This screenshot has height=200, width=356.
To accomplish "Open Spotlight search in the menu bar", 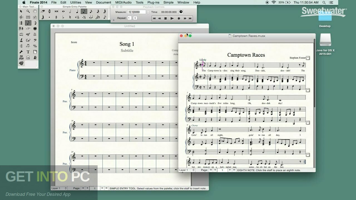I will (324, 2).
